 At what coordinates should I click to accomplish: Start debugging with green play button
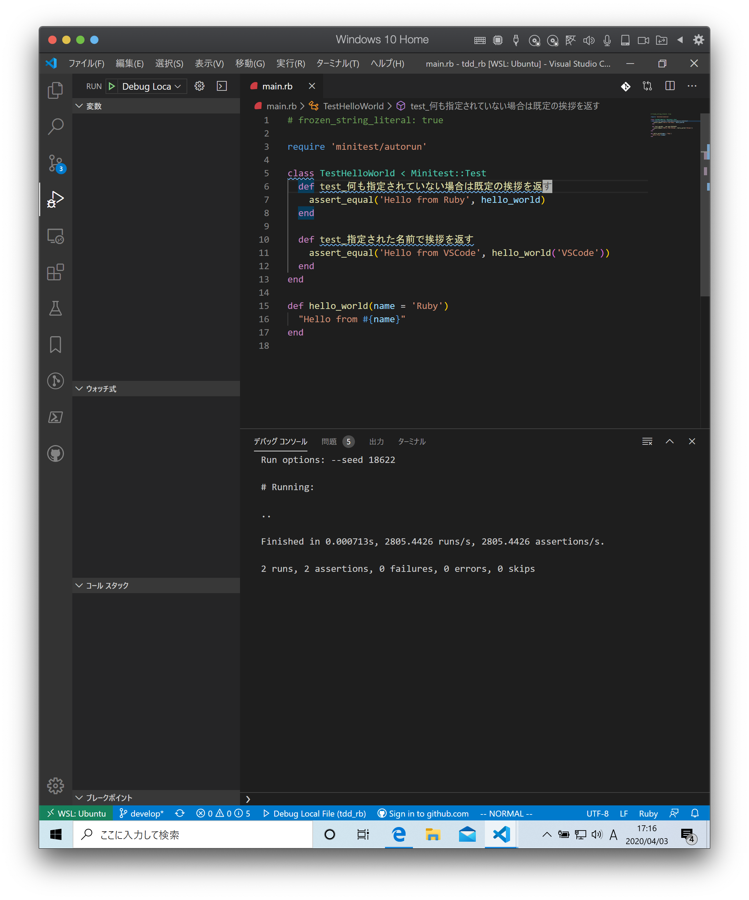pyautogui.click(x=112, y=86)
